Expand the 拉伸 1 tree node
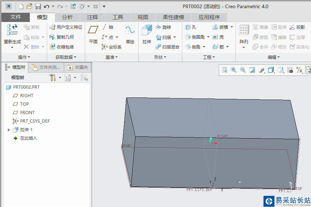 [9, 130]
